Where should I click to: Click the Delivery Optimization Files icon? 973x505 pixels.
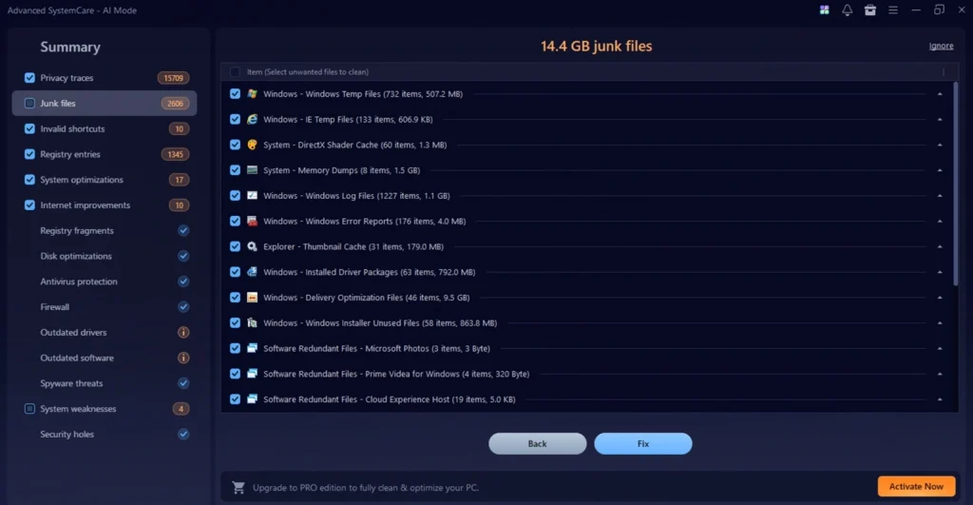(x=252, y=298)
